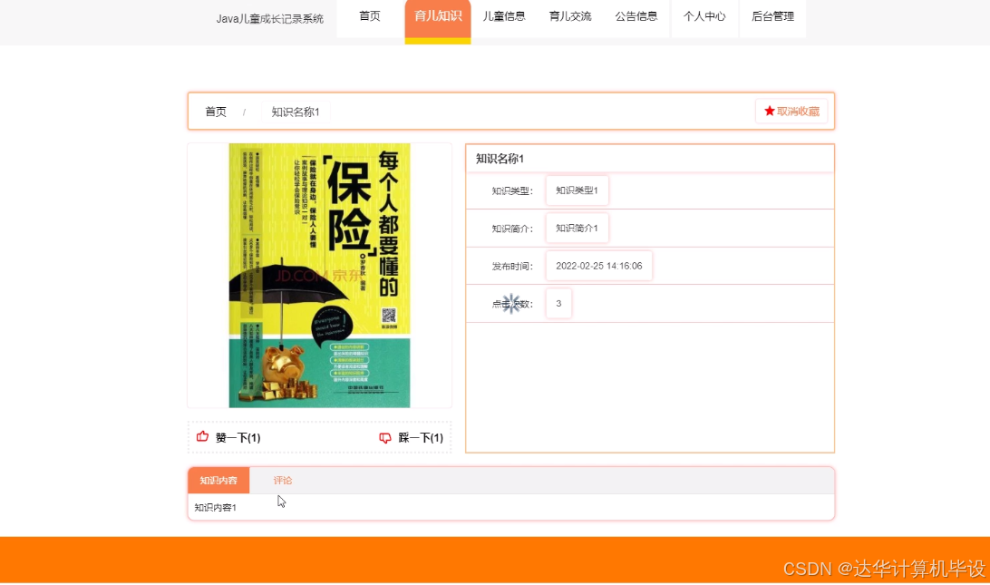
Task: Click the click count value 3
Action: (x=558, y=304)
